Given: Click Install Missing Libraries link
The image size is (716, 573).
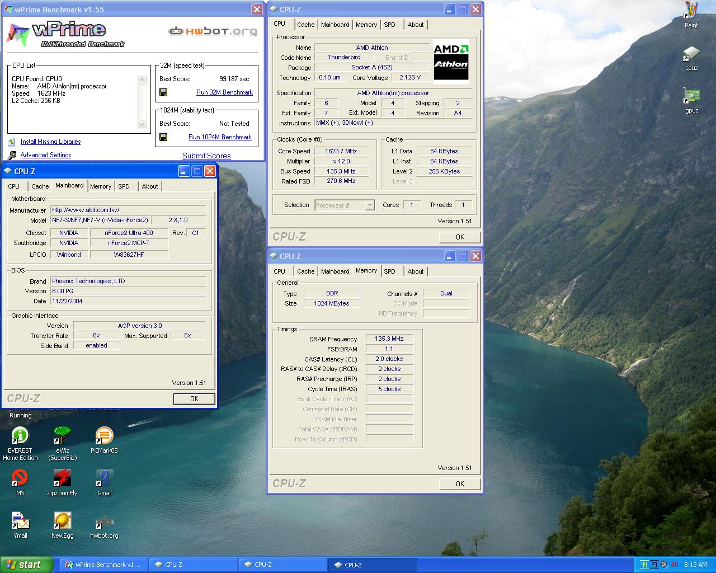Looking at the screenshot, I should coord(50,142).
